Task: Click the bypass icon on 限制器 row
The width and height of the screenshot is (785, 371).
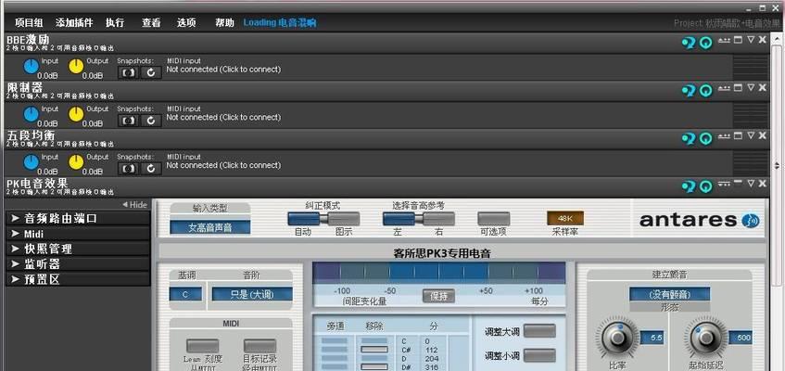Action: 689,90
